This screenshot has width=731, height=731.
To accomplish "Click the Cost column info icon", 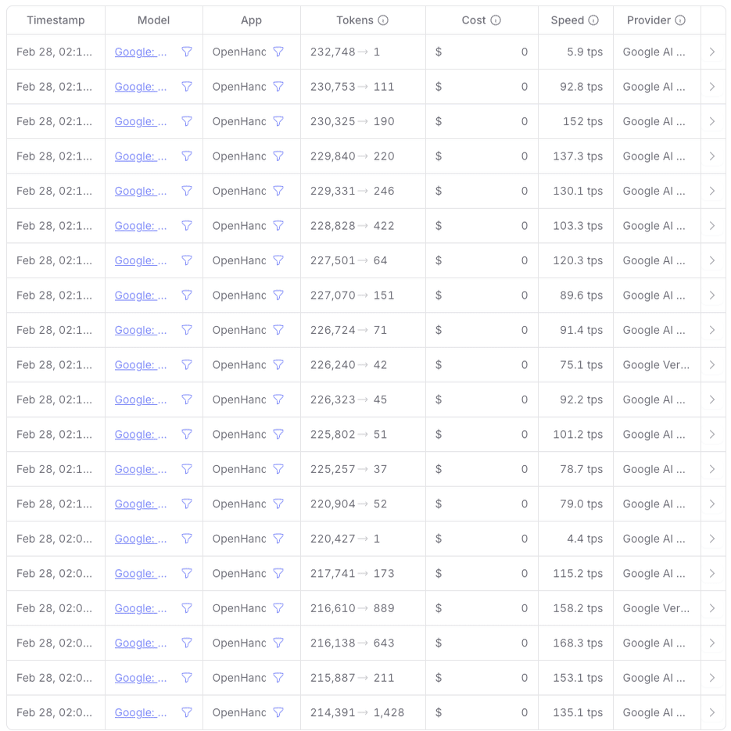I will coord(496,20).
